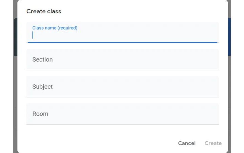Click into the Room text field

coord(122,114)
